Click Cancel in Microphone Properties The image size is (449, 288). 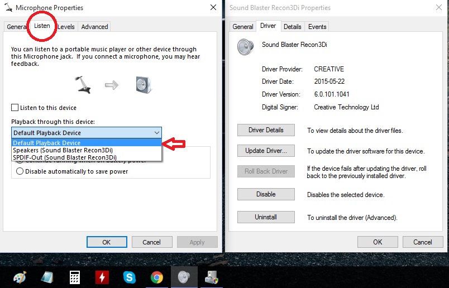(x=152, y=242)
